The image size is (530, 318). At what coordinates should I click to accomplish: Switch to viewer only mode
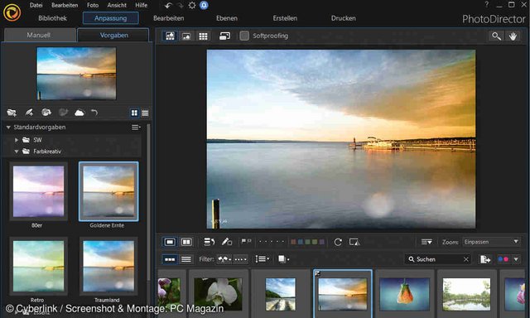coord(186,36)
